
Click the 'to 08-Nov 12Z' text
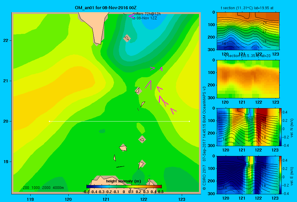pyautogui.click(x=145, y=18)
